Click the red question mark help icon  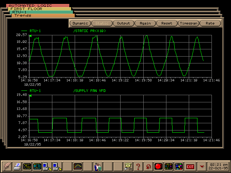click(138, 167)
